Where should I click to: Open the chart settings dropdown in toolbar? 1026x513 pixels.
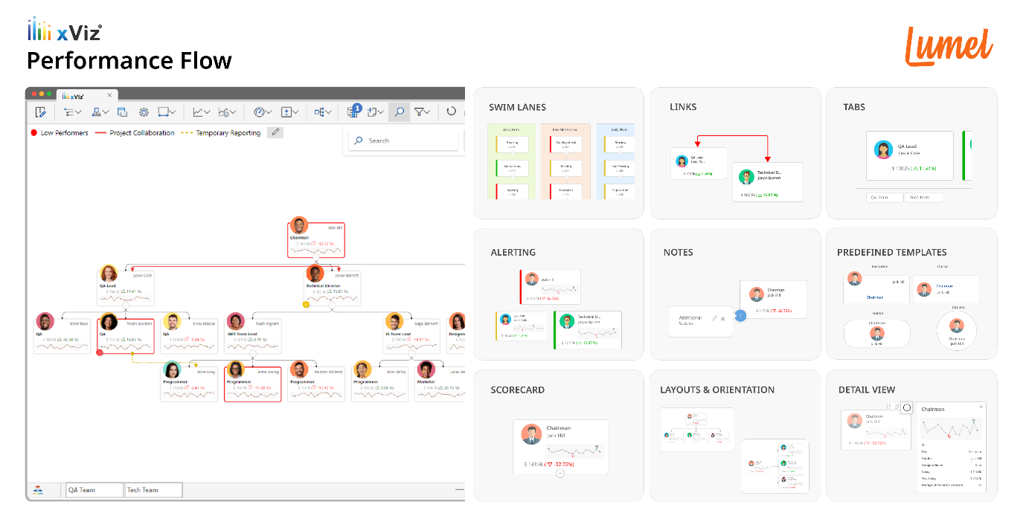pos(227,112)
